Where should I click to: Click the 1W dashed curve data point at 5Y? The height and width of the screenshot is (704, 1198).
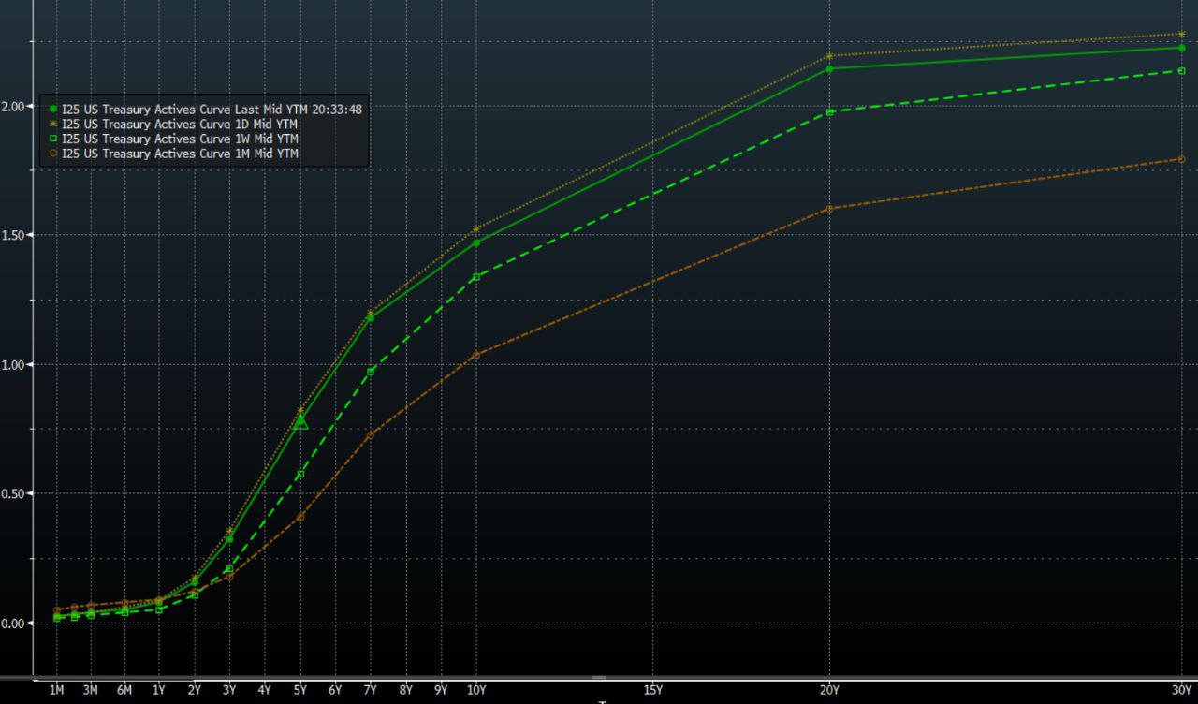click(300, 475)
